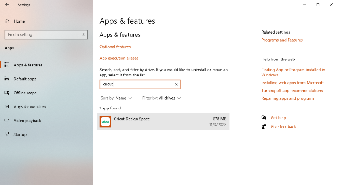Open the Sort by Name dropdown
Viewport: 338px width, 185px height.
click(116, 98)
